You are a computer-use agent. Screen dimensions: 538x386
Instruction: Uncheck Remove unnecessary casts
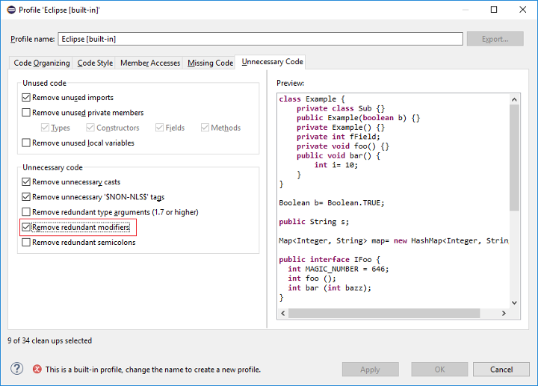pos(27,182)
